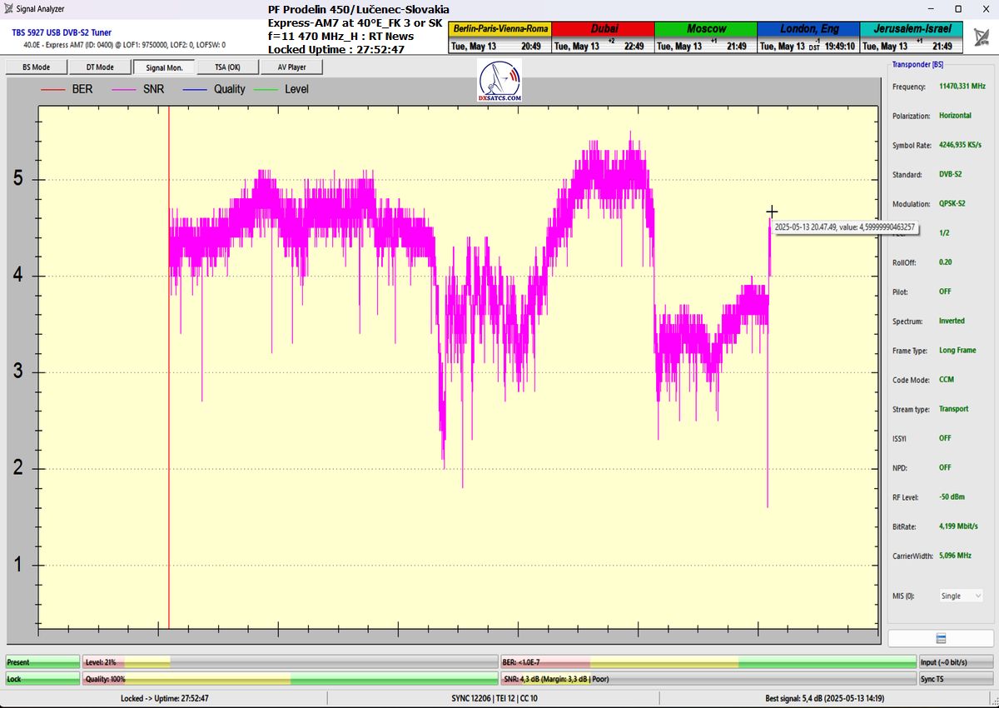This screenshot has width=999, height=708.
Task: Click the panel layout icon button below MIS
Action: coord(940,639)
